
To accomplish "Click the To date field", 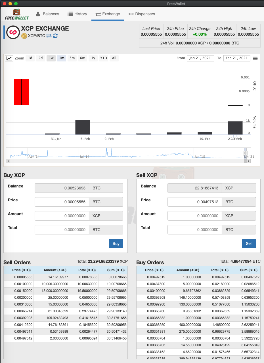I will tap(237, 58).
